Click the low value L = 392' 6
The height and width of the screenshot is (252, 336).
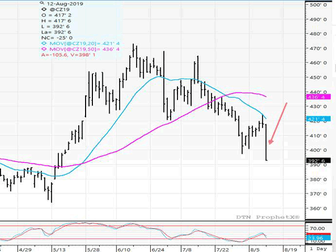point(56,26)
